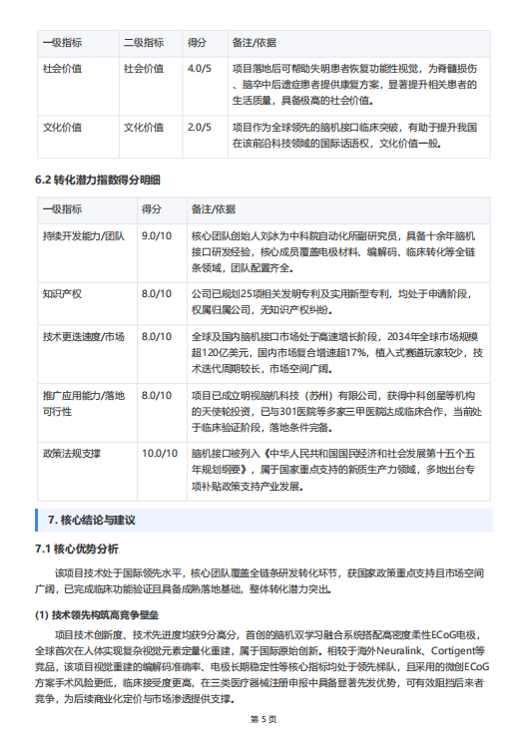Select the 社会价值 score 4.0/5
This screenshot has width=527, height=745.
[x=200, y=69]
